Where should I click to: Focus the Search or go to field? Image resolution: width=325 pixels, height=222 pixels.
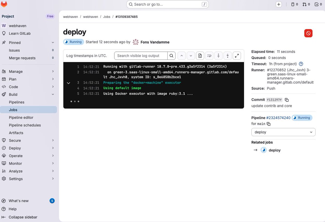click(168, 4)
